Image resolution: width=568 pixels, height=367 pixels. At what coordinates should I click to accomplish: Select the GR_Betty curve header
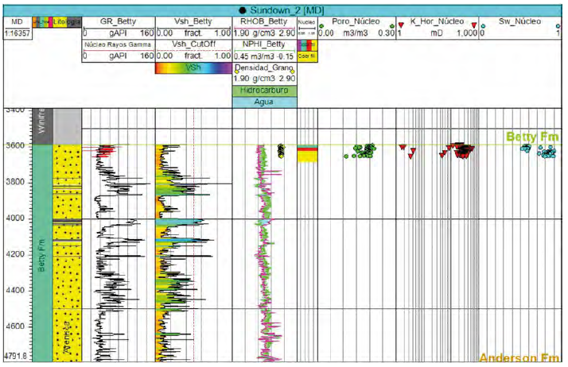[119, 22]
